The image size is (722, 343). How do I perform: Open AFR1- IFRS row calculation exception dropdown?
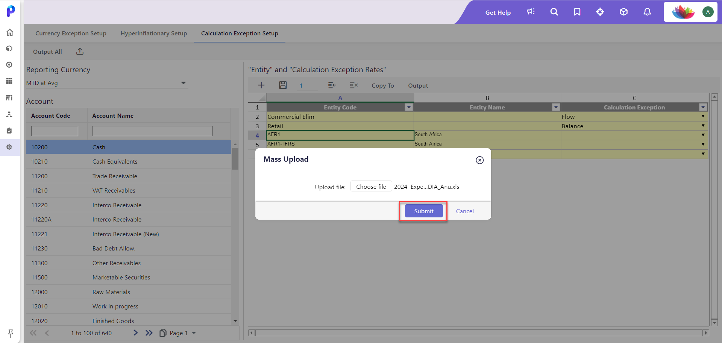(x=703, y=144)
